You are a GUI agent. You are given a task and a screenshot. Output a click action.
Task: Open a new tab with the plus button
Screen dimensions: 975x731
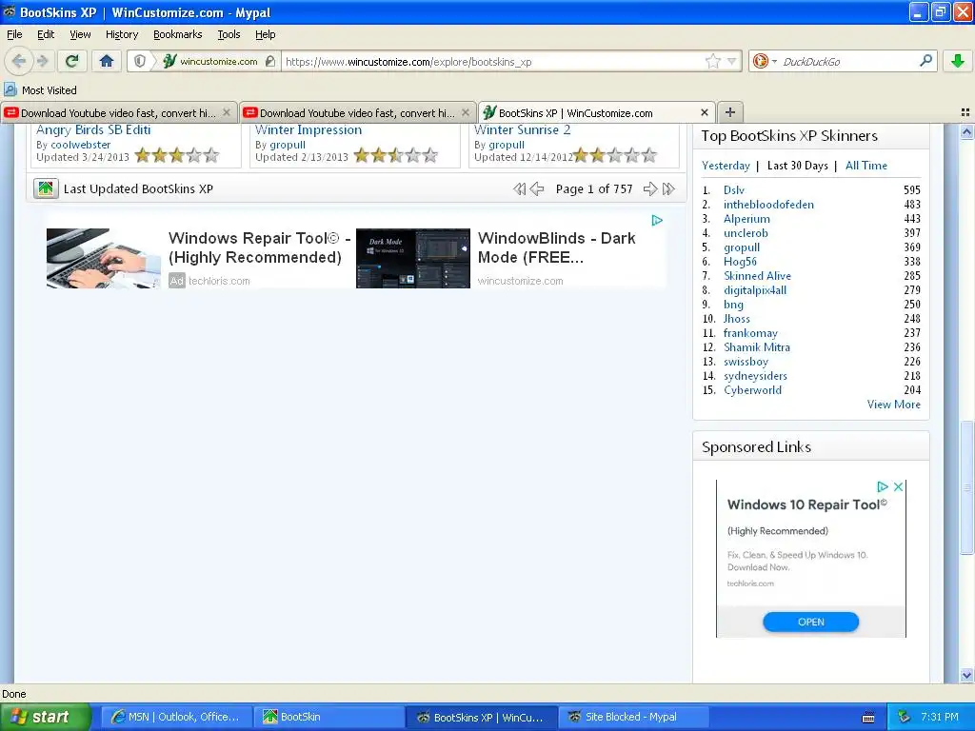(x=730, y=112)
